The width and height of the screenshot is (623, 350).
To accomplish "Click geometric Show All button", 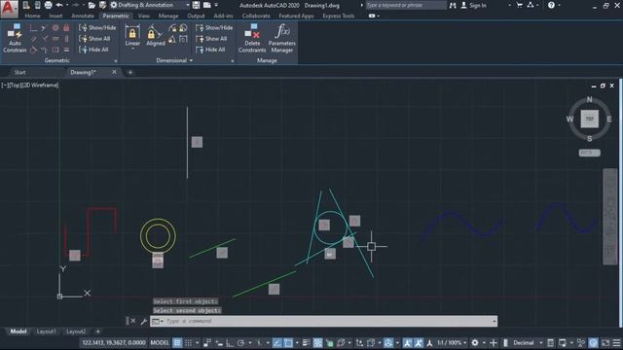I will pyautogui.click(x=94, y=39).
